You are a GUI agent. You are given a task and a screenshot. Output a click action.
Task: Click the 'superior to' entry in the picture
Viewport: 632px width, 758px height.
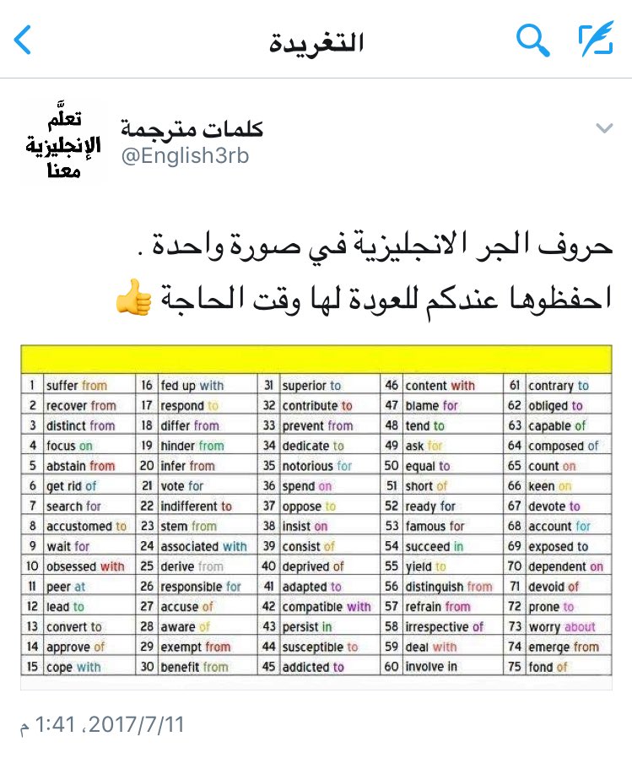tap(311, 386)
